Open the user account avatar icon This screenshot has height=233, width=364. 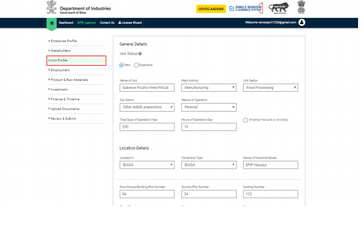(x=302, y=23)
